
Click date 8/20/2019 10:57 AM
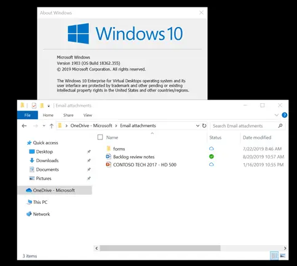coord(264,157)
